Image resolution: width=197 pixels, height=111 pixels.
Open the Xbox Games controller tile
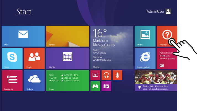[95, 86]
